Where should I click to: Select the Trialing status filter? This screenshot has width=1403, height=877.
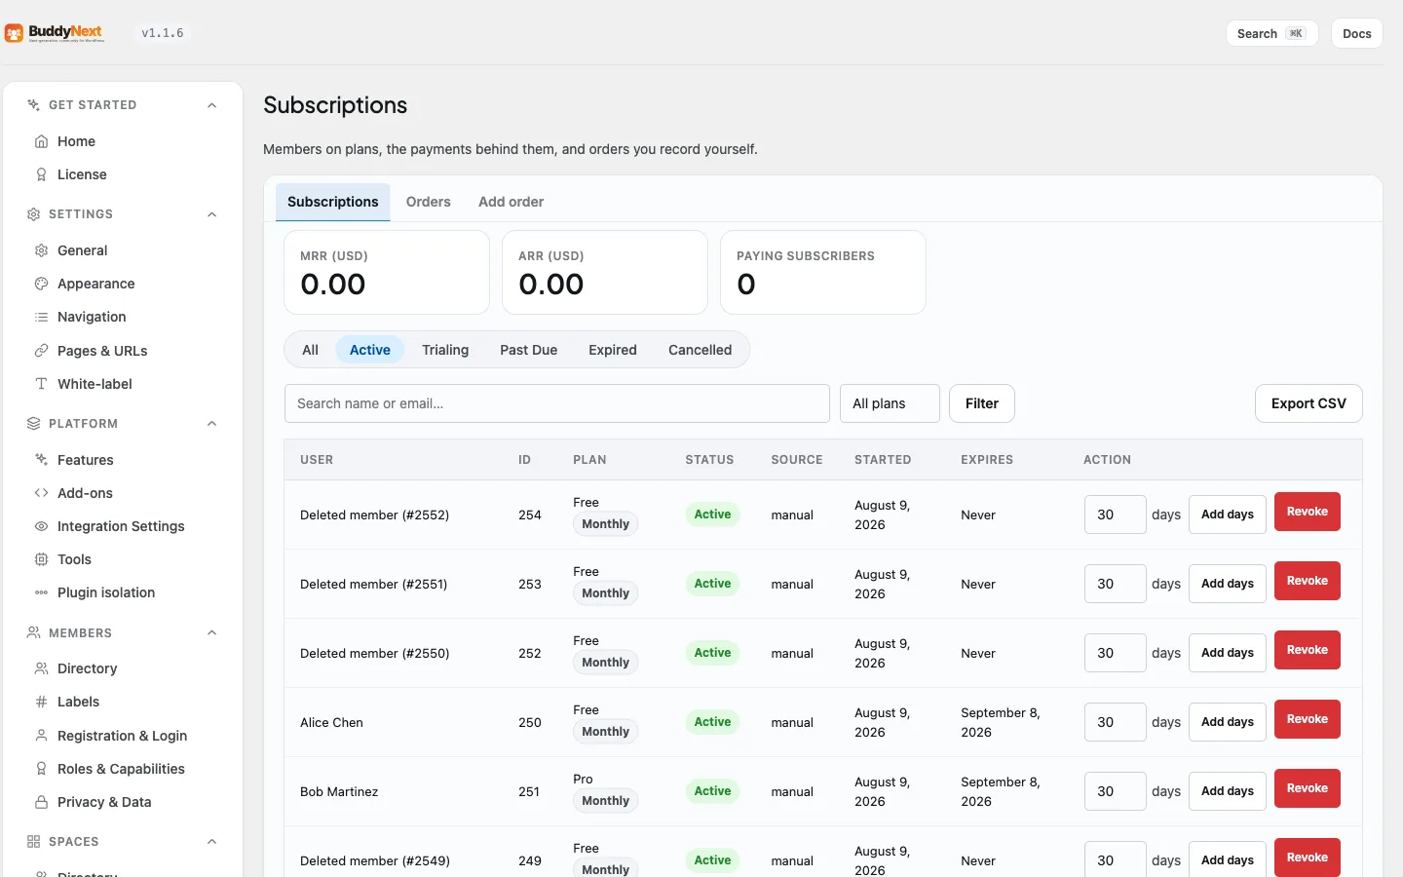coord(445,350)
